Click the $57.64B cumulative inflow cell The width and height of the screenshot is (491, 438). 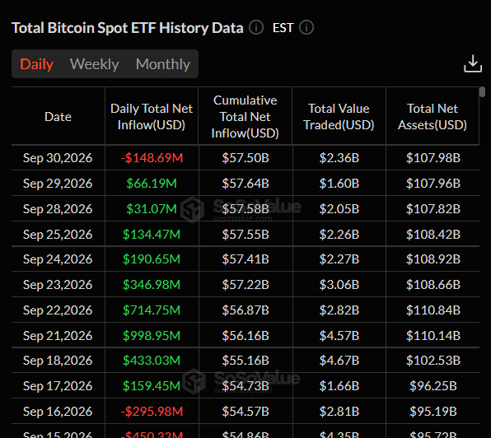point(245,184)
